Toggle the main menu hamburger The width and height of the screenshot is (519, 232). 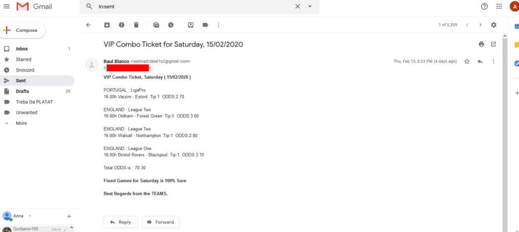point(7,7)
